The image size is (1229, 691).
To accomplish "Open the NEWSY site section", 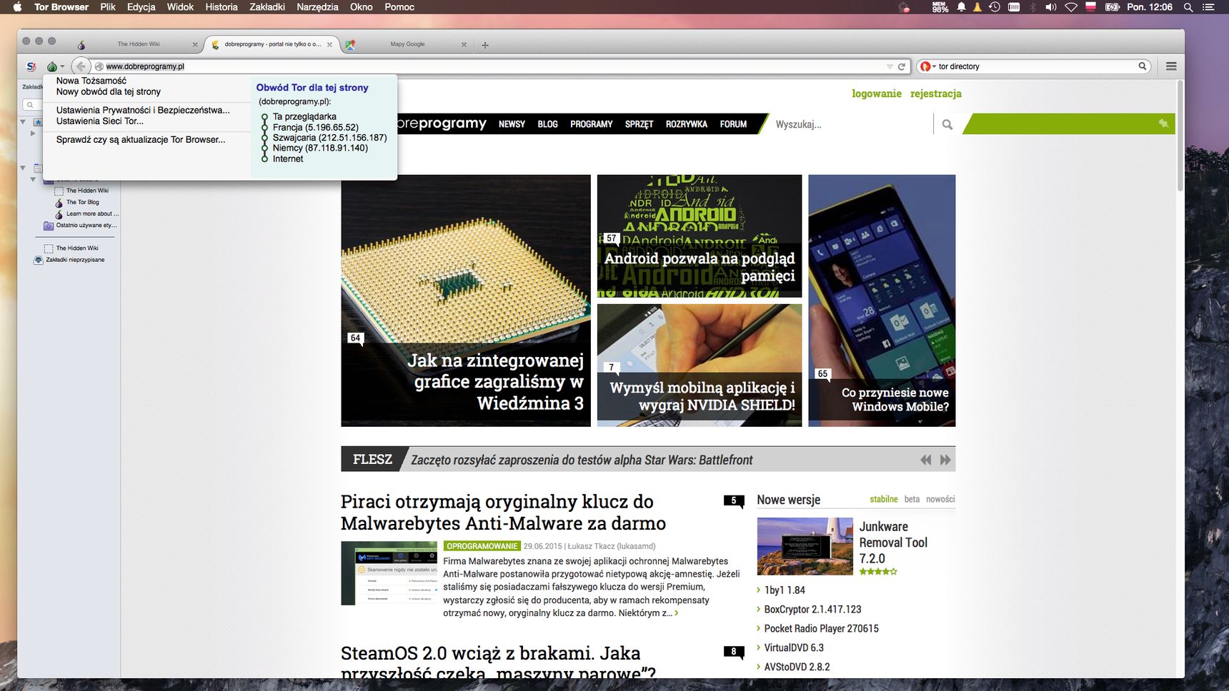I will point(512,124).
